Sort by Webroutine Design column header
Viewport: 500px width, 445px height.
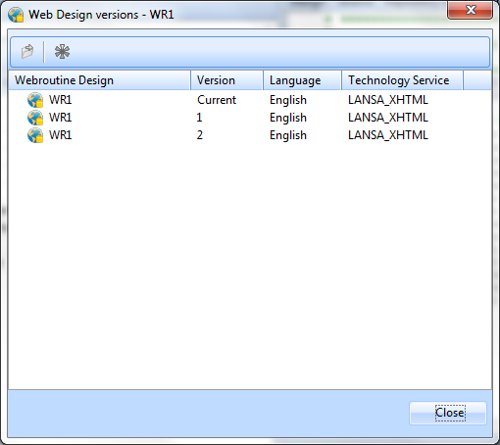point(99,80)
